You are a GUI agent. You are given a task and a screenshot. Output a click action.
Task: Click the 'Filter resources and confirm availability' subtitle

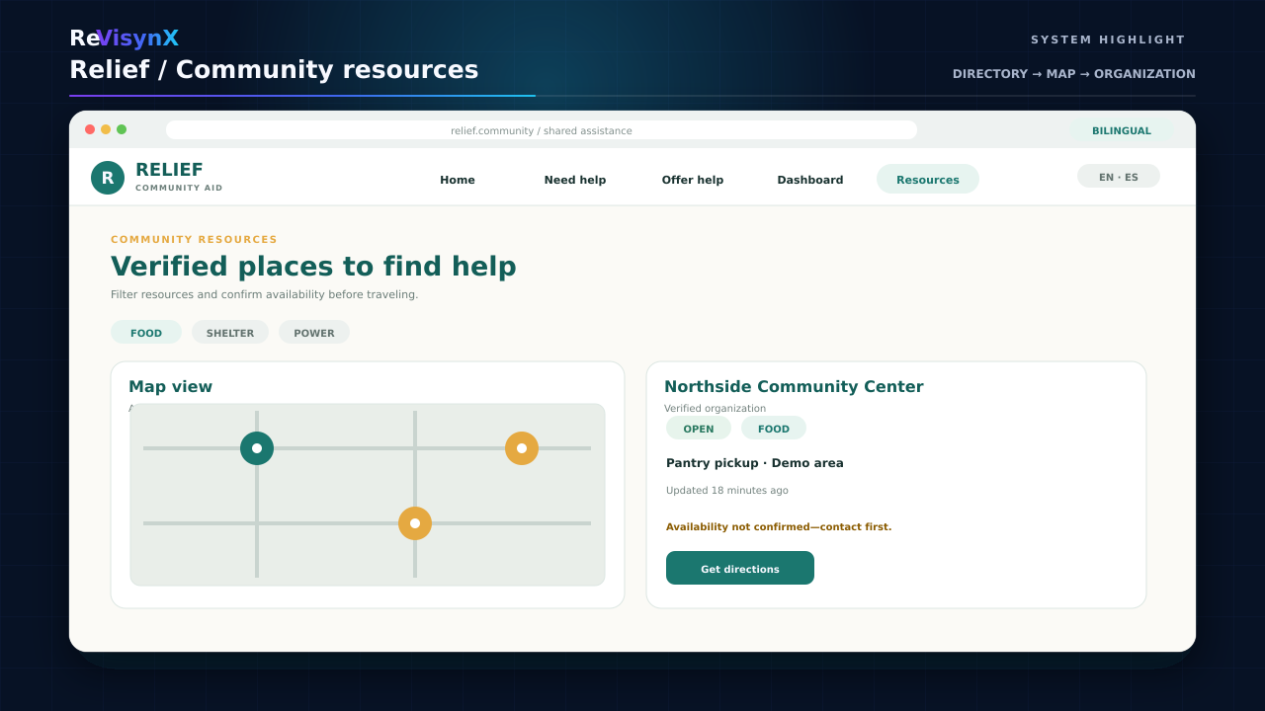264,294
